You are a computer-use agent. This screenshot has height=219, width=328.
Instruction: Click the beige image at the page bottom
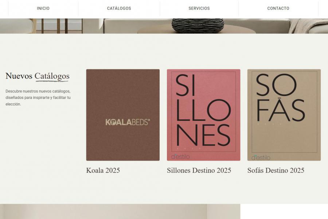pos(120,212)
